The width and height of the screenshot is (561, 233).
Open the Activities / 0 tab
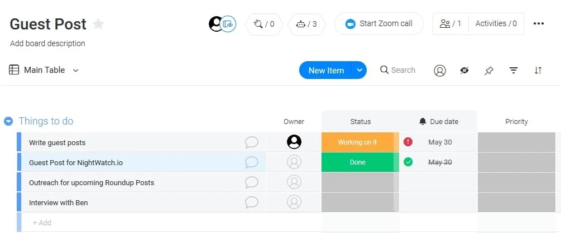tap(496, 24)
